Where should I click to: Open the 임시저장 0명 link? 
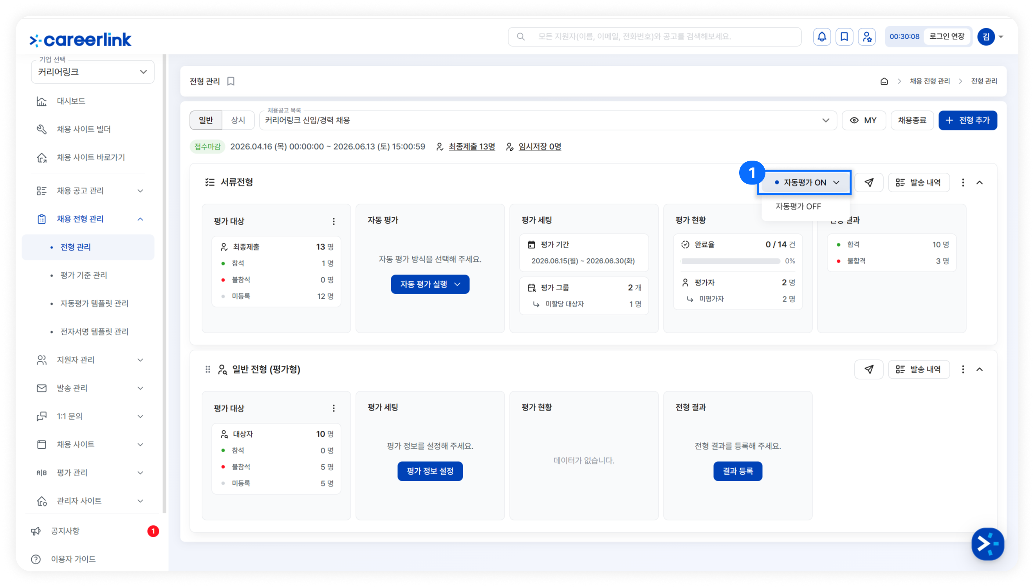(540, 147)
